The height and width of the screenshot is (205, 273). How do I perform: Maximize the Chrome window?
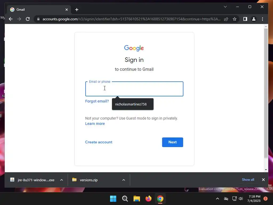click(250, 7)
